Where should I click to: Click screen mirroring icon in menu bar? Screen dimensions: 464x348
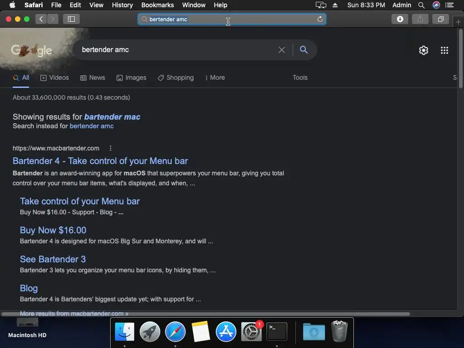pyautogui.click(x=321, y=5)
